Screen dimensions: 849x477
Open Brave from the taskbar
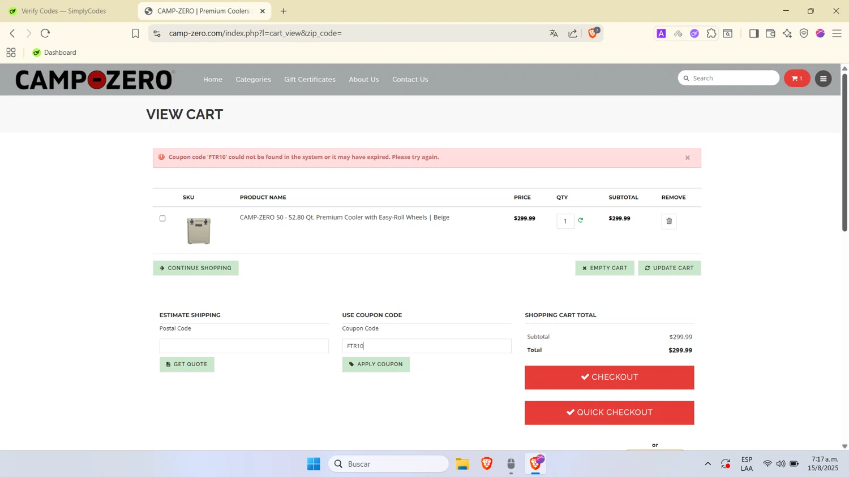click(487, 464)
